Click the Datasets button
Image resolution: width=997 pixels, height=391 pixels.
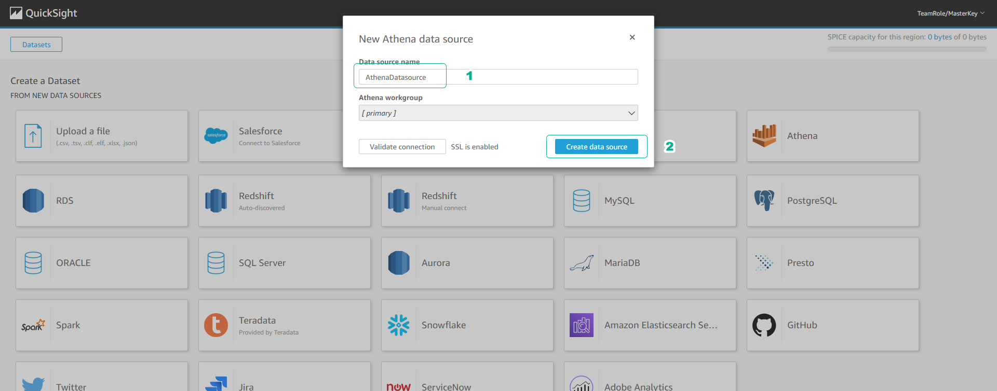[x=36, y=45]
